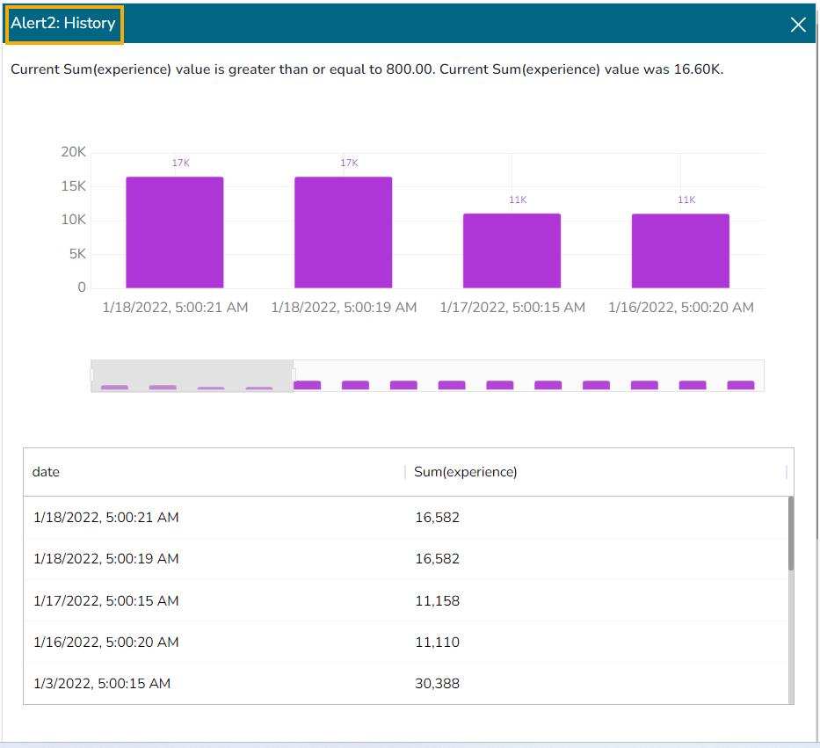Close the Alert2 History dialog
The image size is (820, 748).
(798, 25)
